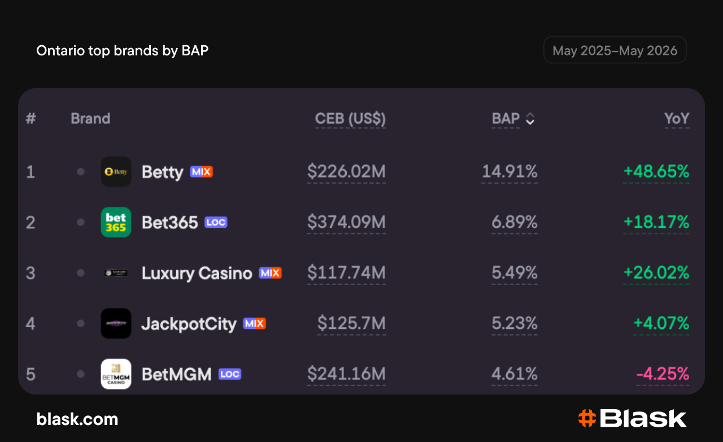Click the BAP sort arrows icon
Screen dimensions: 723x442
530,119
